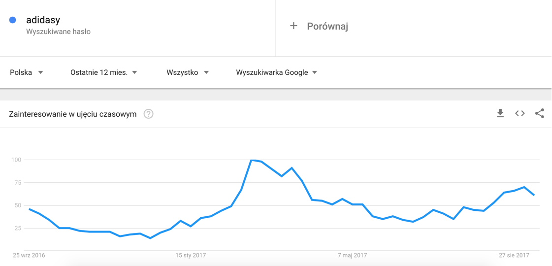Image resolution: width=552 pixels, height=266 pixels.
Task: Click the 15 sty 2017 axis label
Action: pos(191,255)
